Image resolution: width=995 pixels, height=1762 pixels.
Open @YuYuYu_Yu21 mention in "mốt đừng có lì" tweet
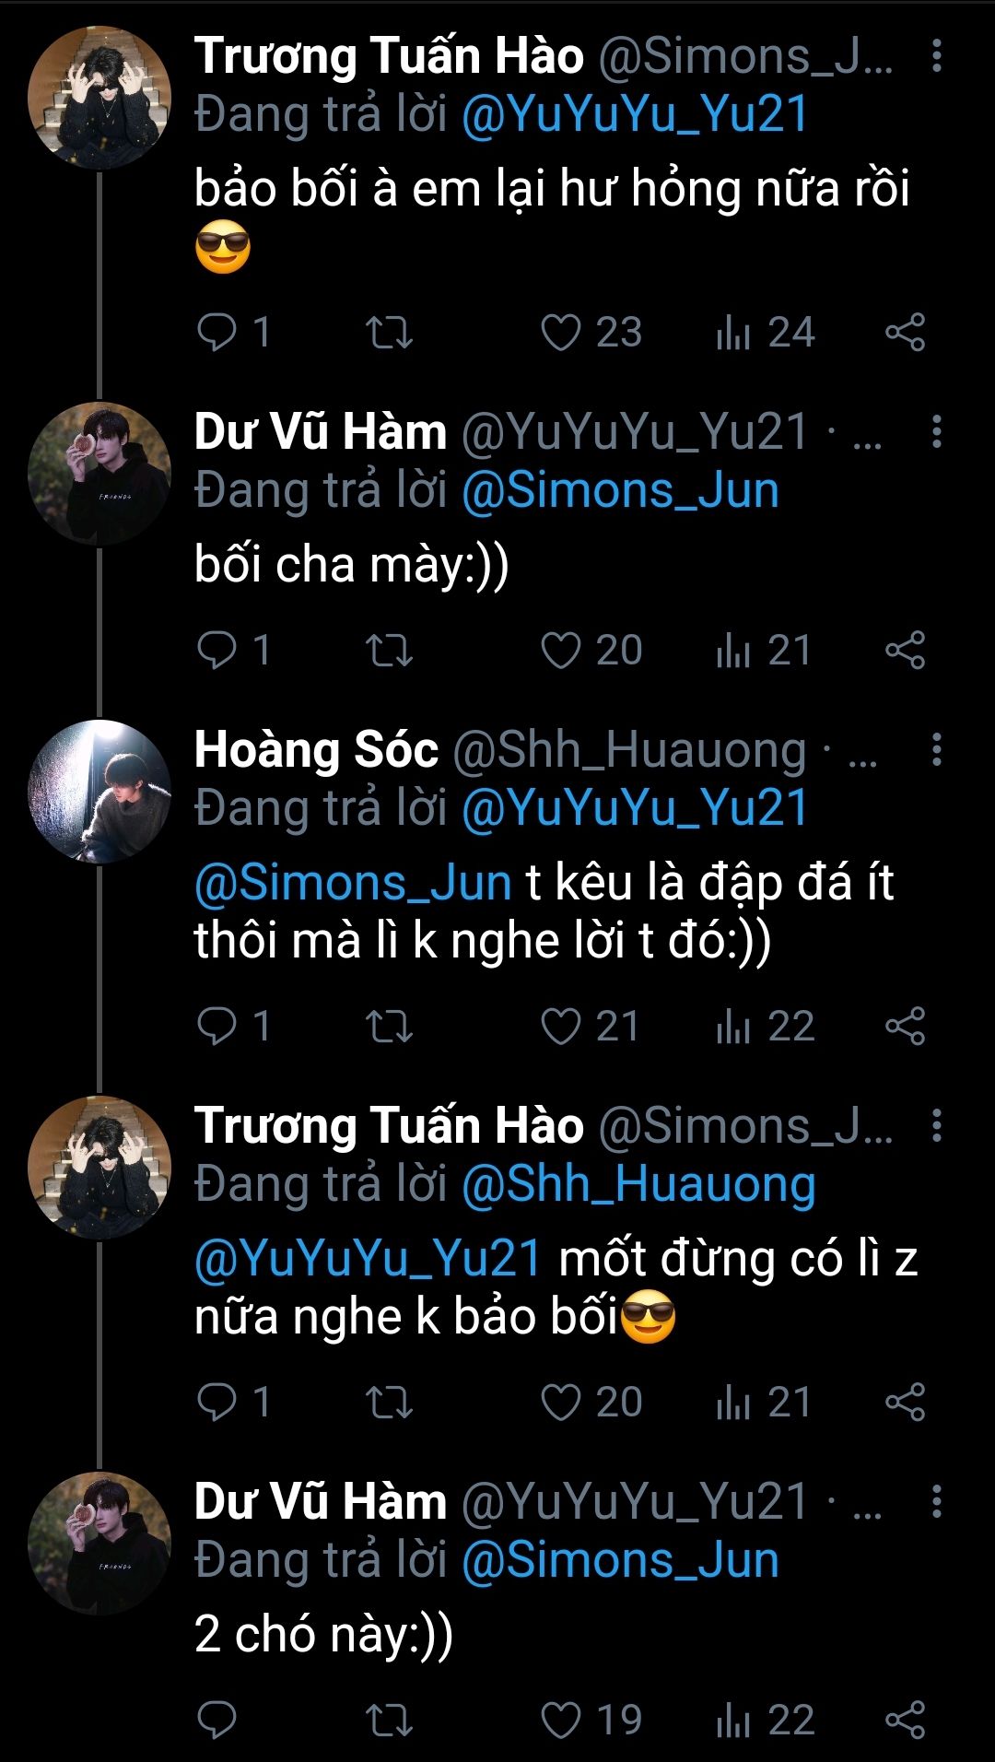(x=368, y=1259)
